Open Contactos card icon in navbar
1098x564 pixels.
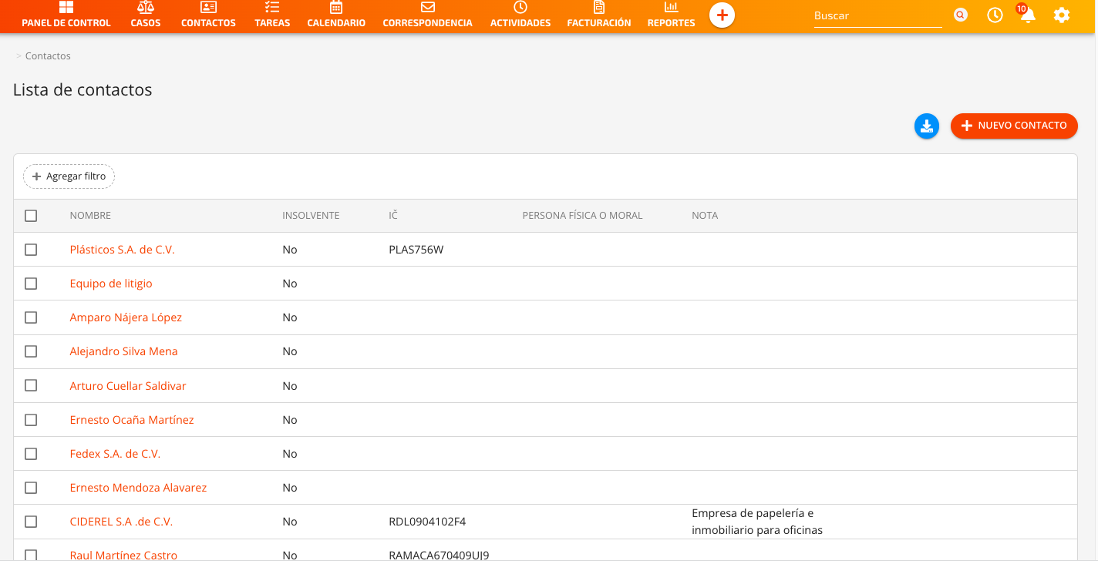[x=208, y=8]
